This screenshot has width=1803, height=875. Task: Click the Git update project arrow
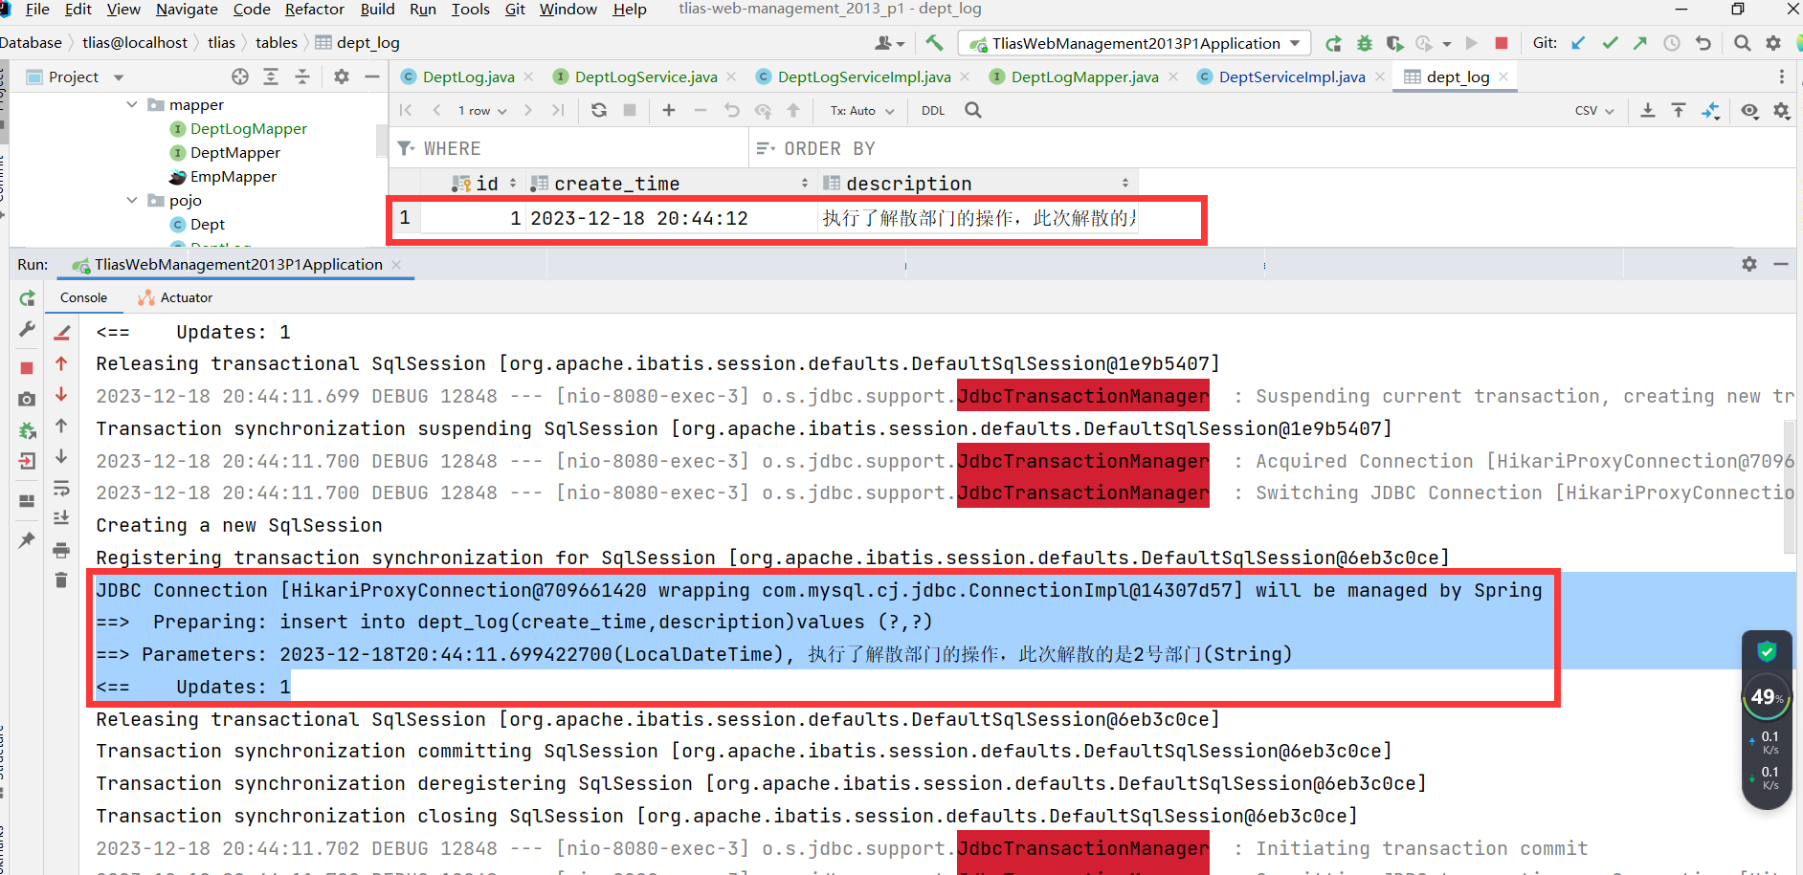pos(1579,43)
